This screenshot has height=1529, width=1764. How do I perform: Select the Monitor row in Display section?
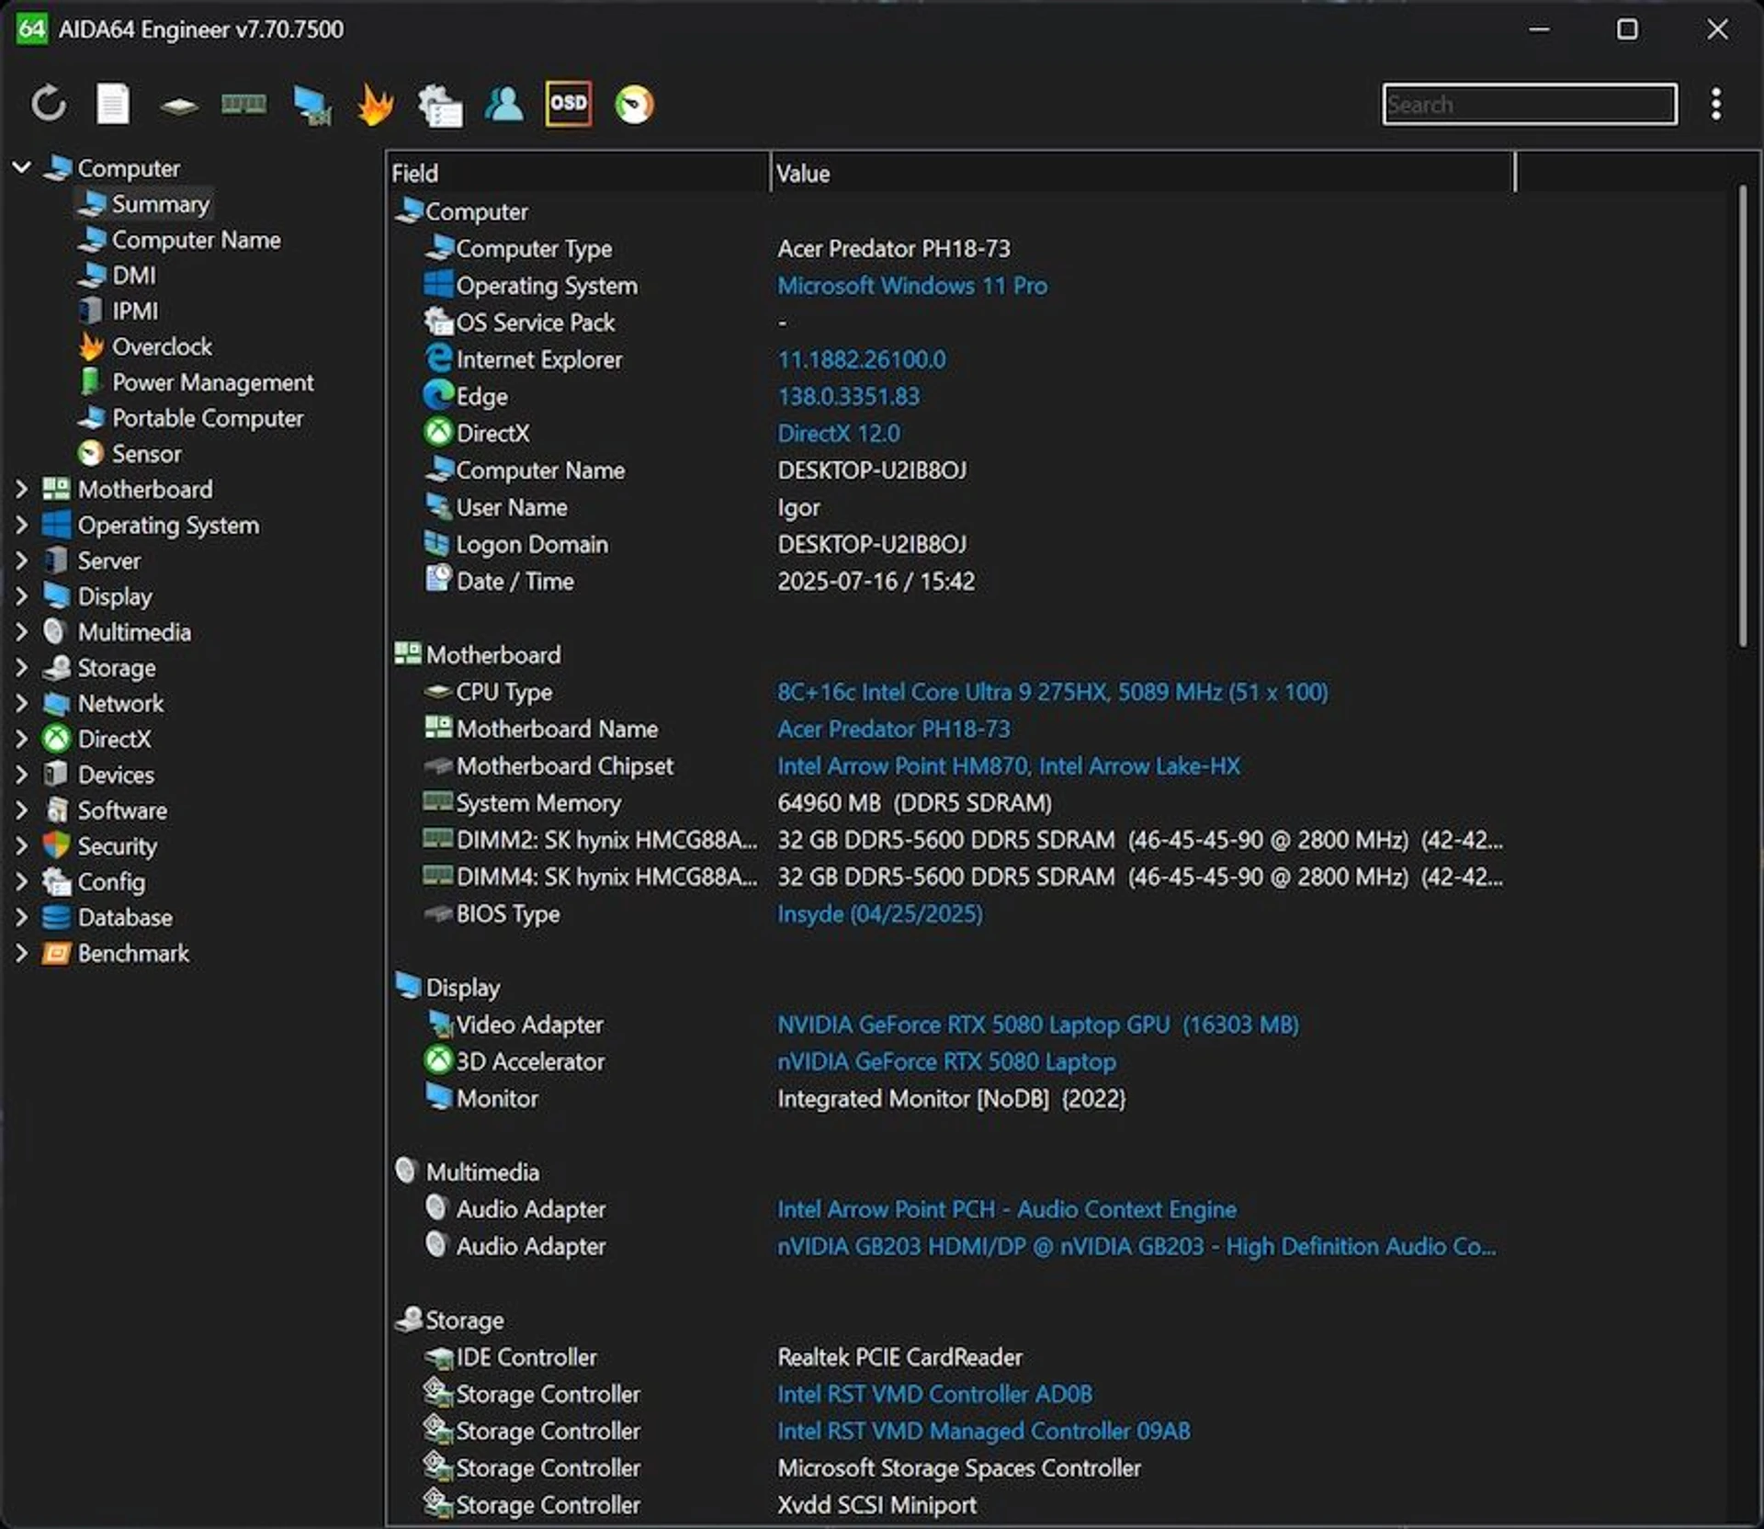(x=774, y=1098)
